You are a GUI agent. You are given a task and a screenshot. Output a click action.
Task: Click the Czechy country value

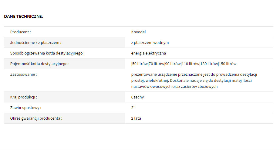(x=137, y=97)
